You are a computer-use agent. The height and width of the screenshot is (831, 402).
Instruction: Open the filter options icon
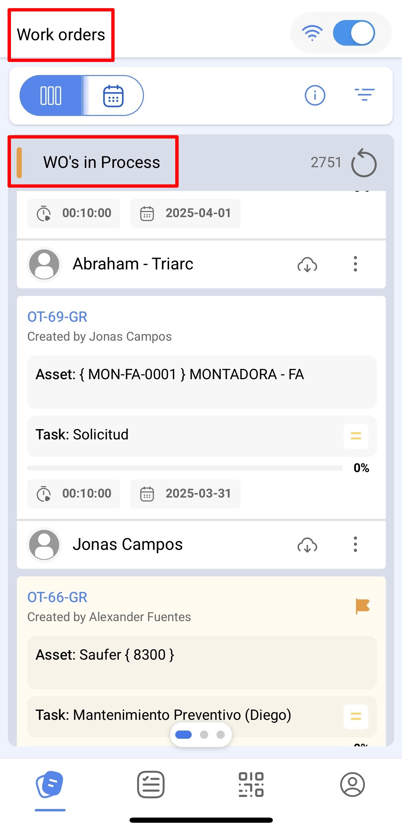pyautogui.click(x=364, y=95)
